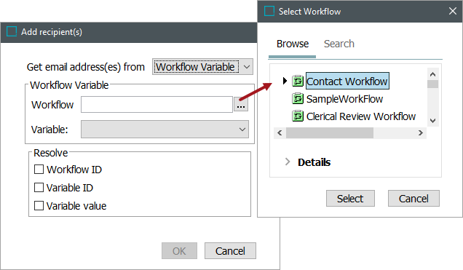Switch to the Search tab
The height and width of the screenshot is (270, 463).
(x=339, y=44)
